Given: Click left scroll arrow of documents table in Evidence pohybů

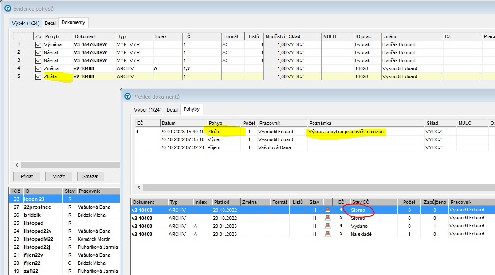Looking at the screenshot, I should coord(17,165).
